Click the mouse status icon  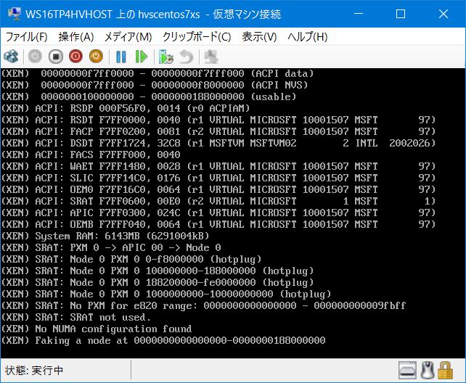428,370
